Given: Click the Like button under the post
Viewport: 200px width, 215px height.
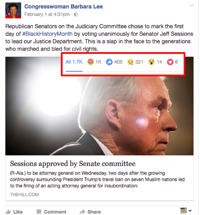Looking at the screenshot, I should [x=14, y=212].
